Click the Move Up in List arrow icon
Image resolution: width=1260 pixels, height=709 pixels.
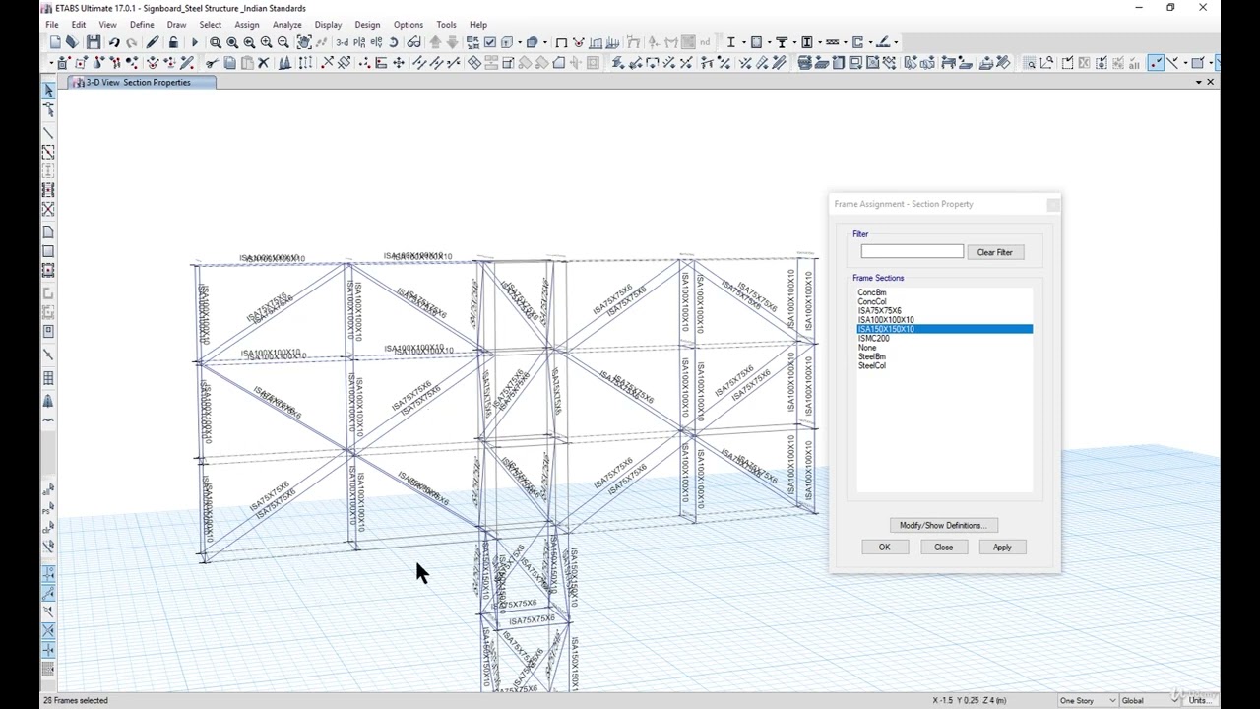[434, 42]
